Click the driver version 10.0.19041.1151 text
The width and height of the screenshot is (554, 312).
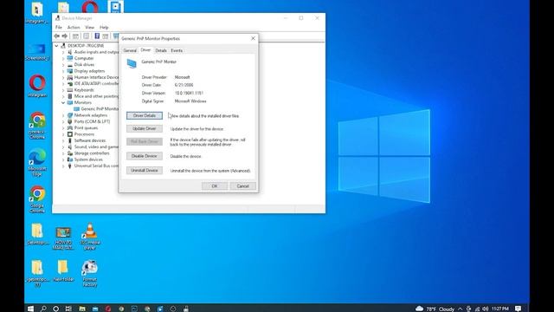click(189, 93)
